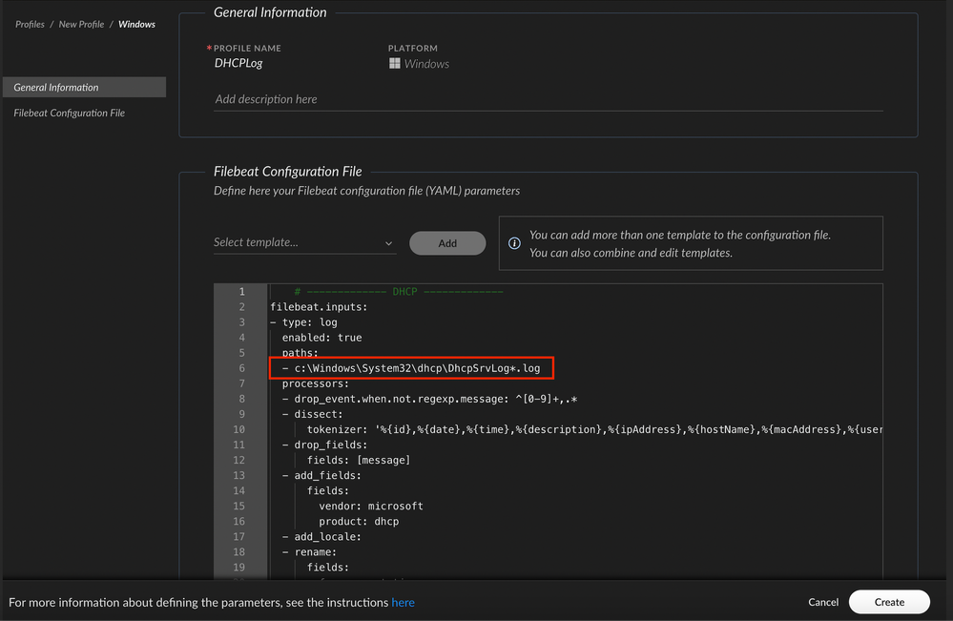The image size is (953, 621).
Task: Open Filebeat Configuration File sidebar tab
Action: click(x=70, y=113)
